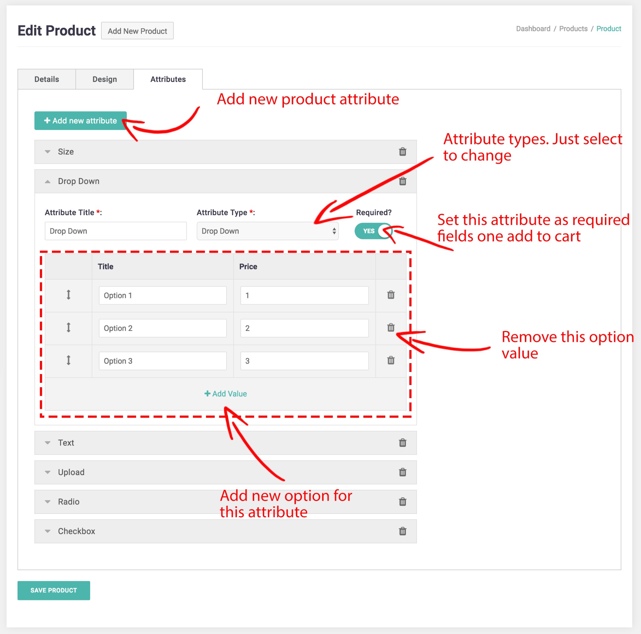Click the Add new attribute button
The width and height of the screenshot is (641, 634).
coord(81,121)
